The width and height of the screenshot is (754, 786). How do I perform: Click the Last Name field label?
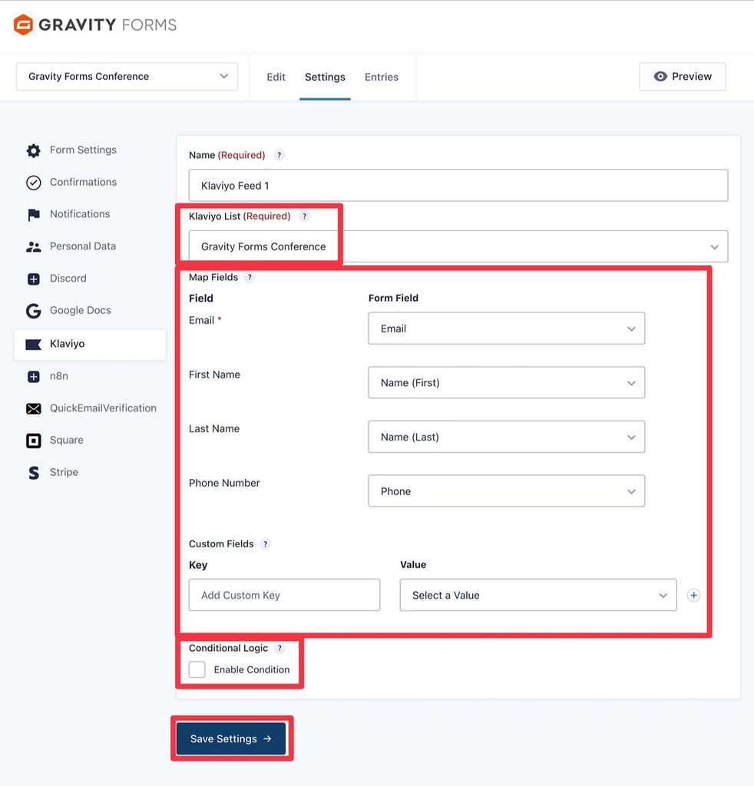[214, 428]
